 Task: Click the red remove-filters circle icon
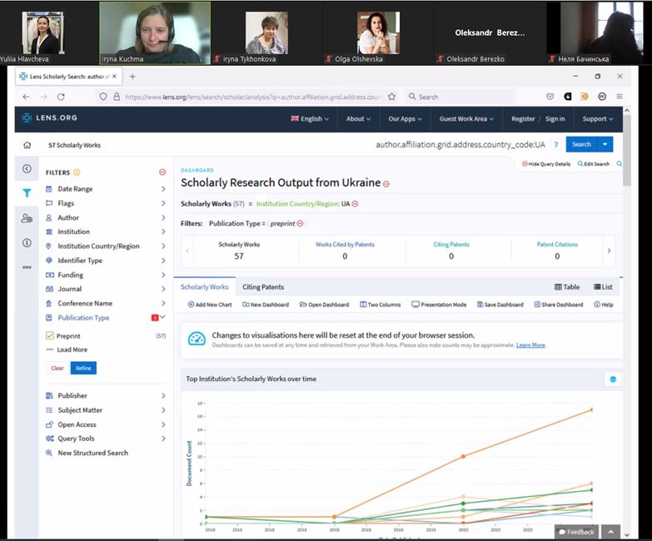[x=162, y=172]
